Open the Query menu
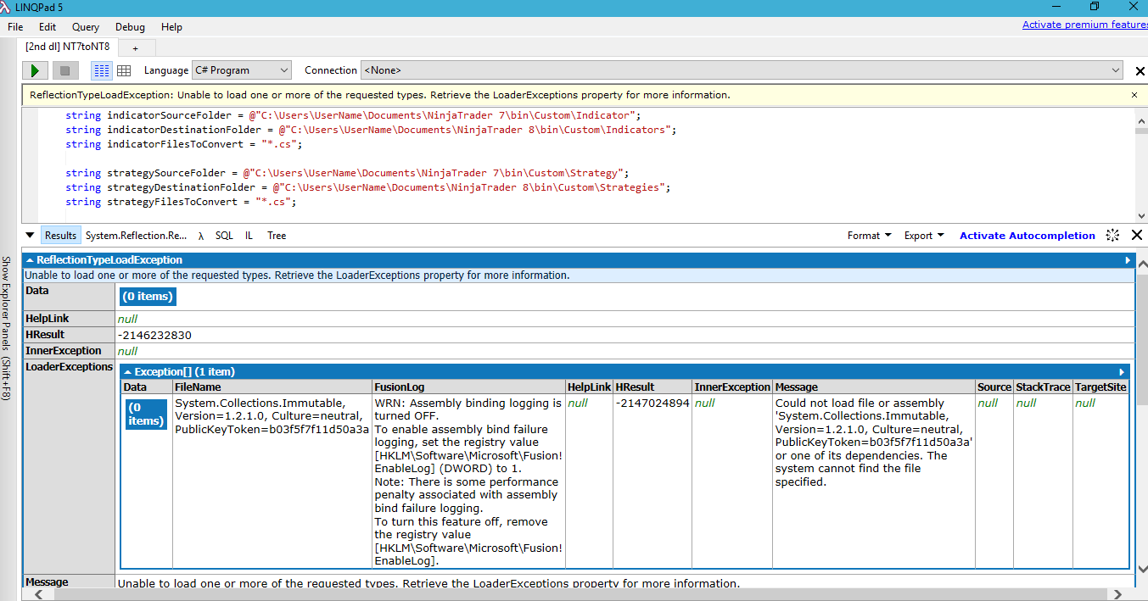Screen dimensions: 1148x601 point(85,27)
